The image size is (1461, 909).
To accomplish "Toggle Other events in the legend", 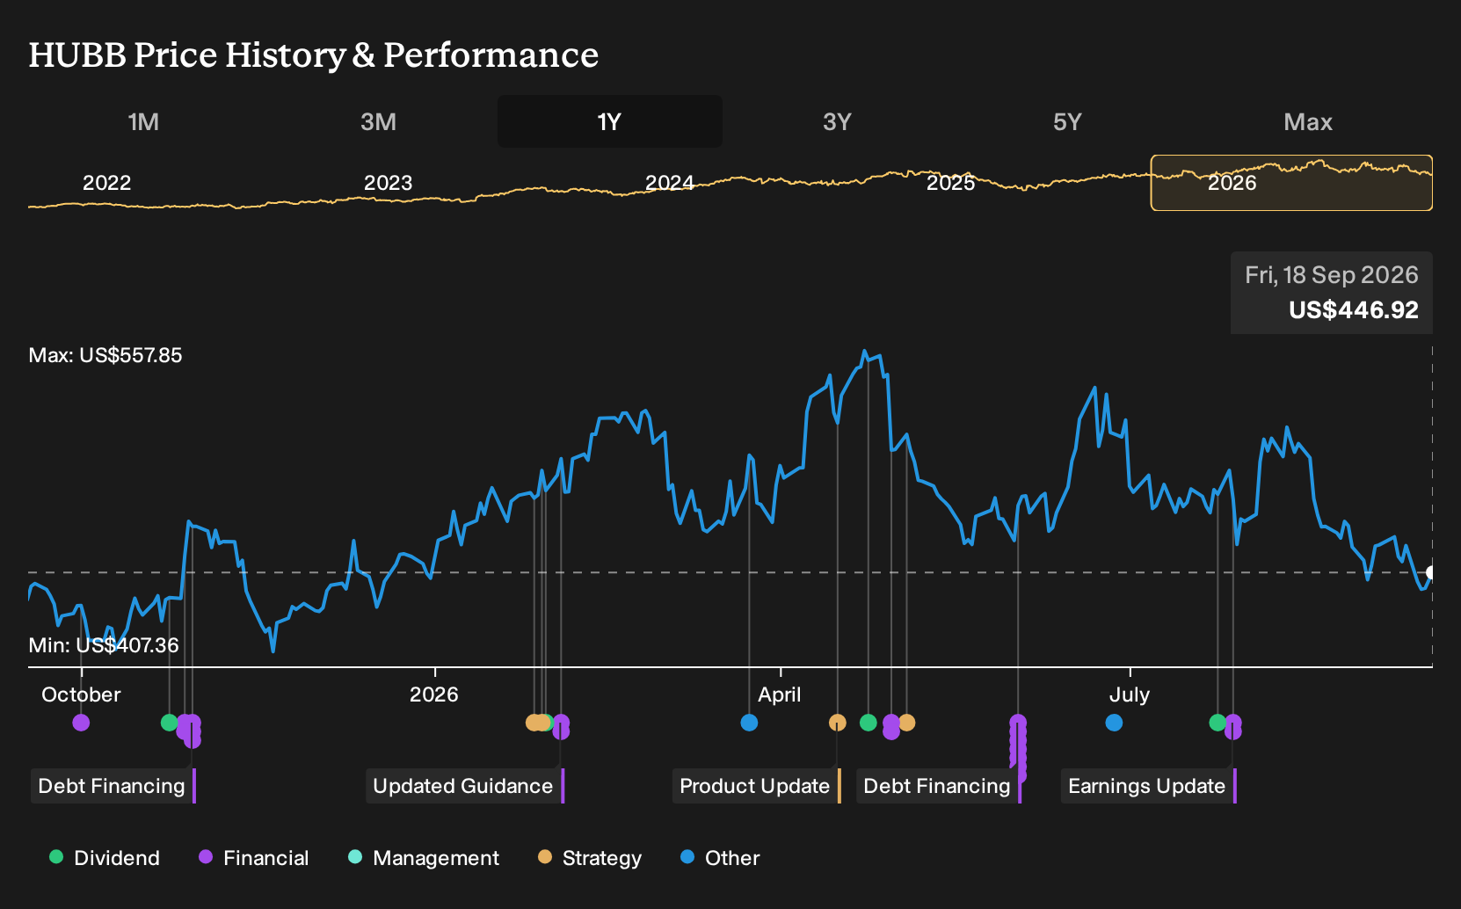I will click(x=720, y=857).
